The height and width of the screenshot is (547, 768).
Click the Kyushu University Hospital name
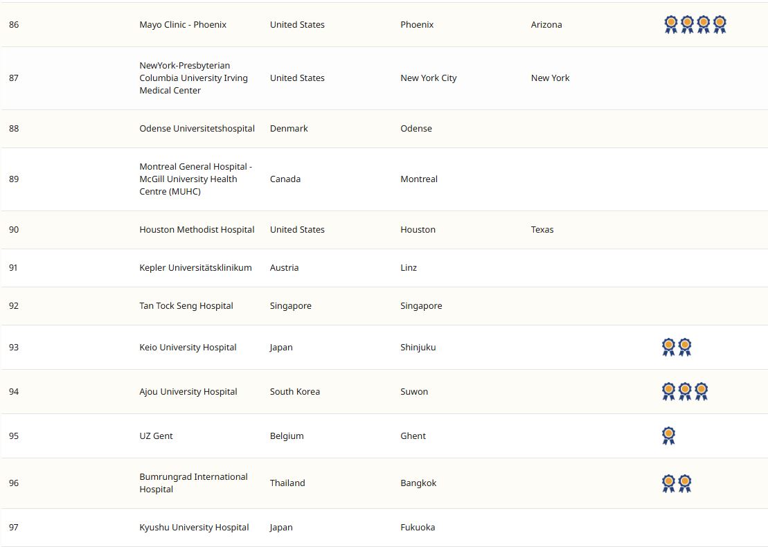194,528
